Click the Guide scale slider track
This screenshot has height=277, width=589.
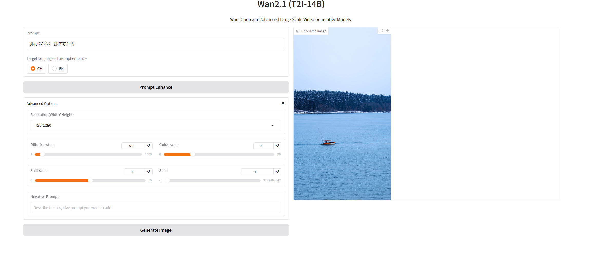tap(231, 154)
